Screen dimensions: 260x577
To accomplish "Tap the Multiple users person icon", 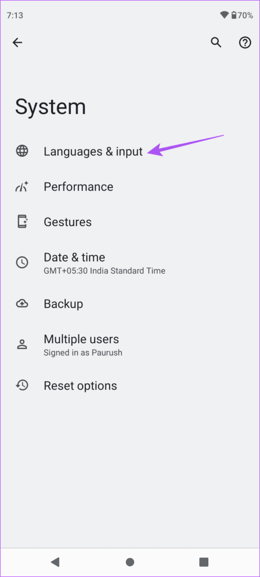I will 22,344.
